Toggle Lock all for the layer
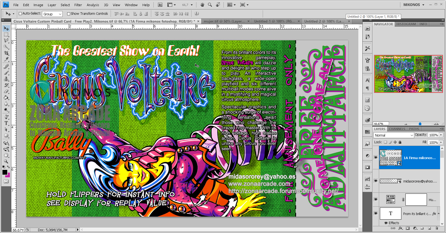 coord(400,142)
